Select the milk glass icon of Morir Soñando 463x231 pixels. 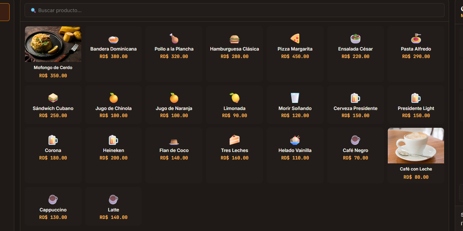click(x=295, y=98)
